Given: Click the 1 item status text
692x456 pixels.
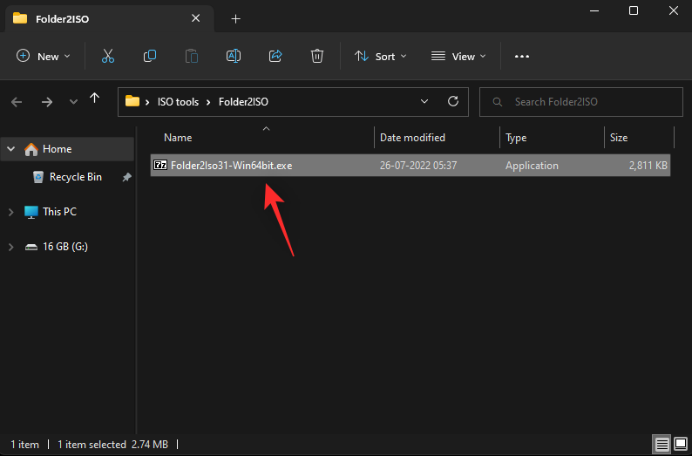Looking at the screenshot, I should click(x=24, y=445).
